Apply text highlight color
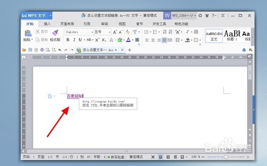Viewport: 267px width, 166px height. coord(120,40)
